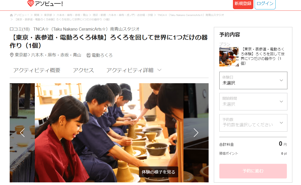Switch to the アクセス tab
The image size is (301, 185).
tap(83, 70)
